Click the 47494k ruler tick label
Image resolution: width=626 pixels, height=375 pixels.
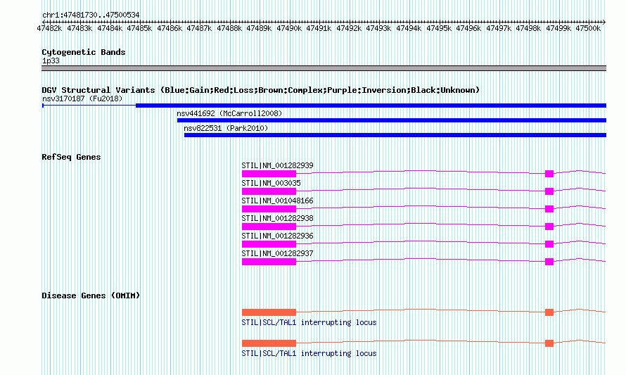(409, 28)
